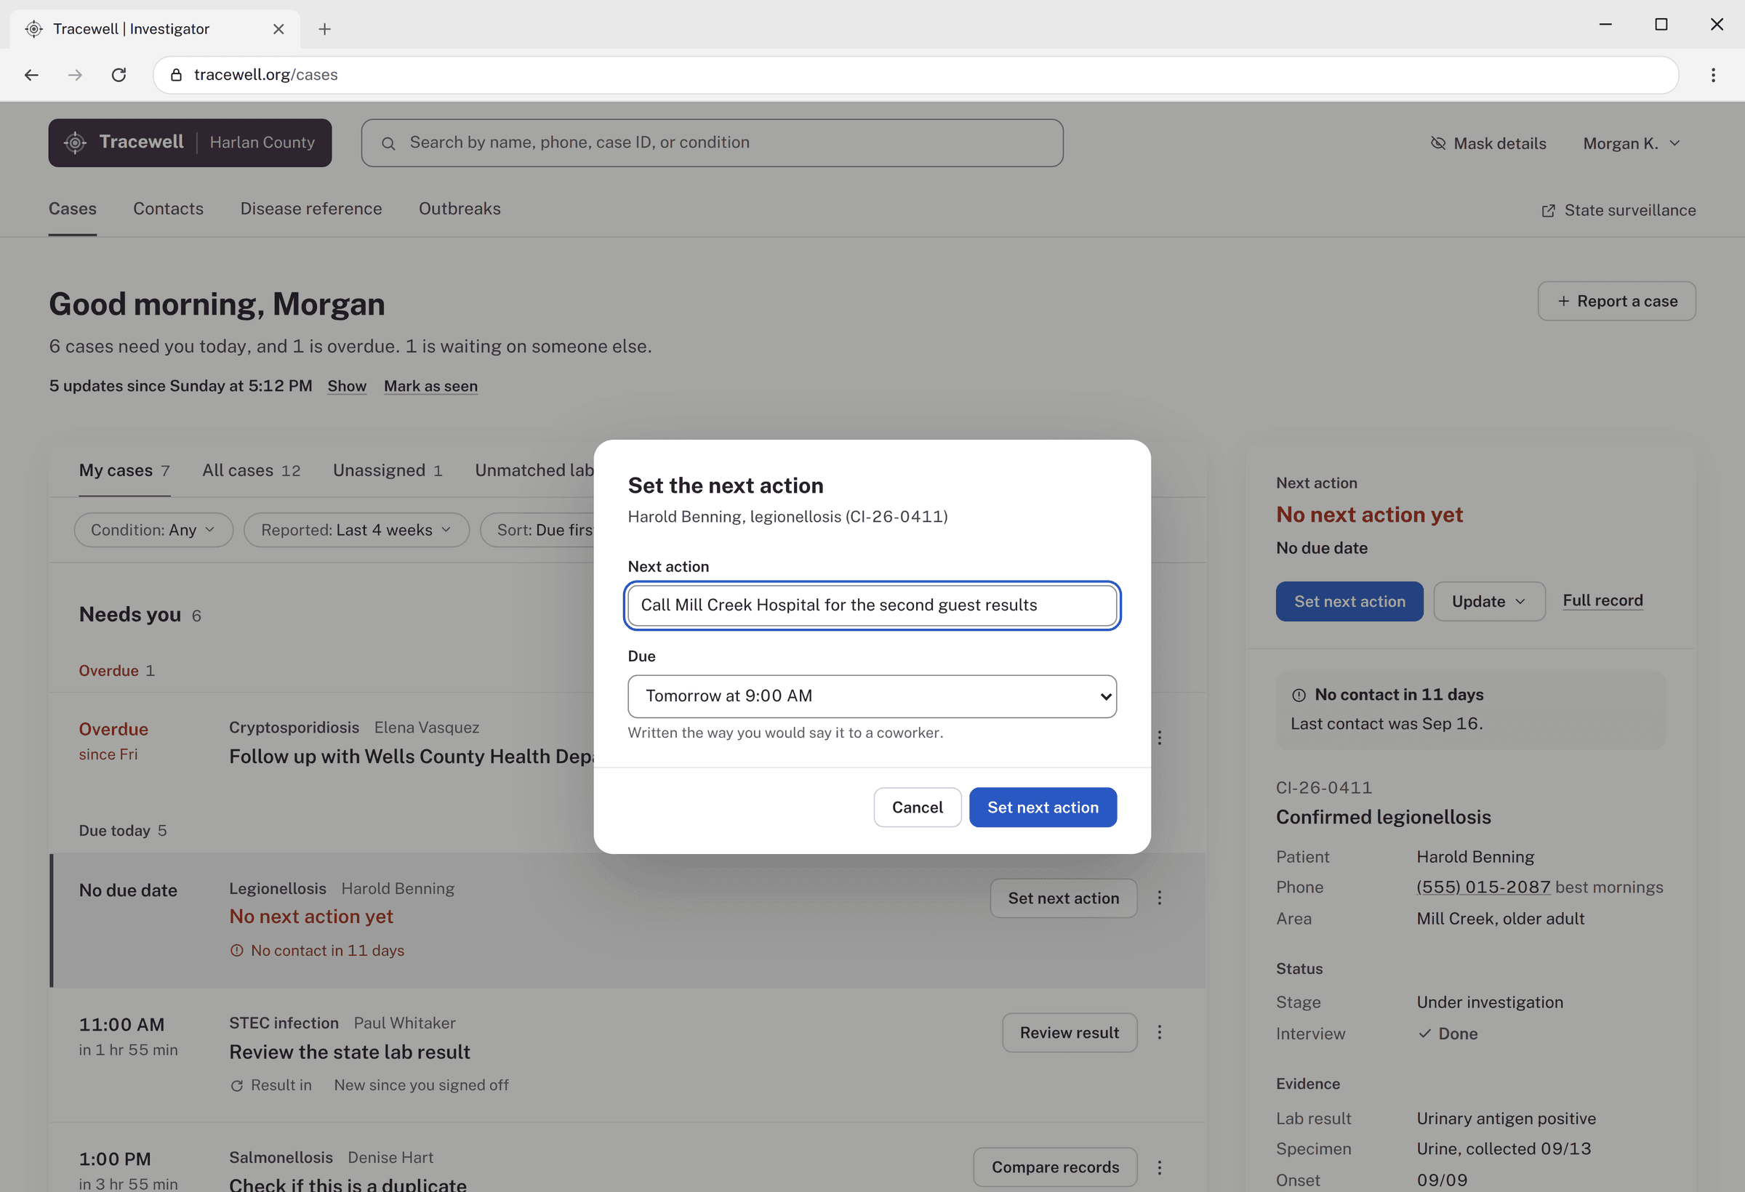Open the Update dropdown in side panel
Screen dimensions: 1745x1192
tap(1489, 601)
